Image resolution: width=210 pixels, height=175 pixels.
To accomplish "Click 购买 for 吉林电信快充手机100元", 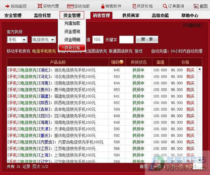I will (x=190, y=110).
